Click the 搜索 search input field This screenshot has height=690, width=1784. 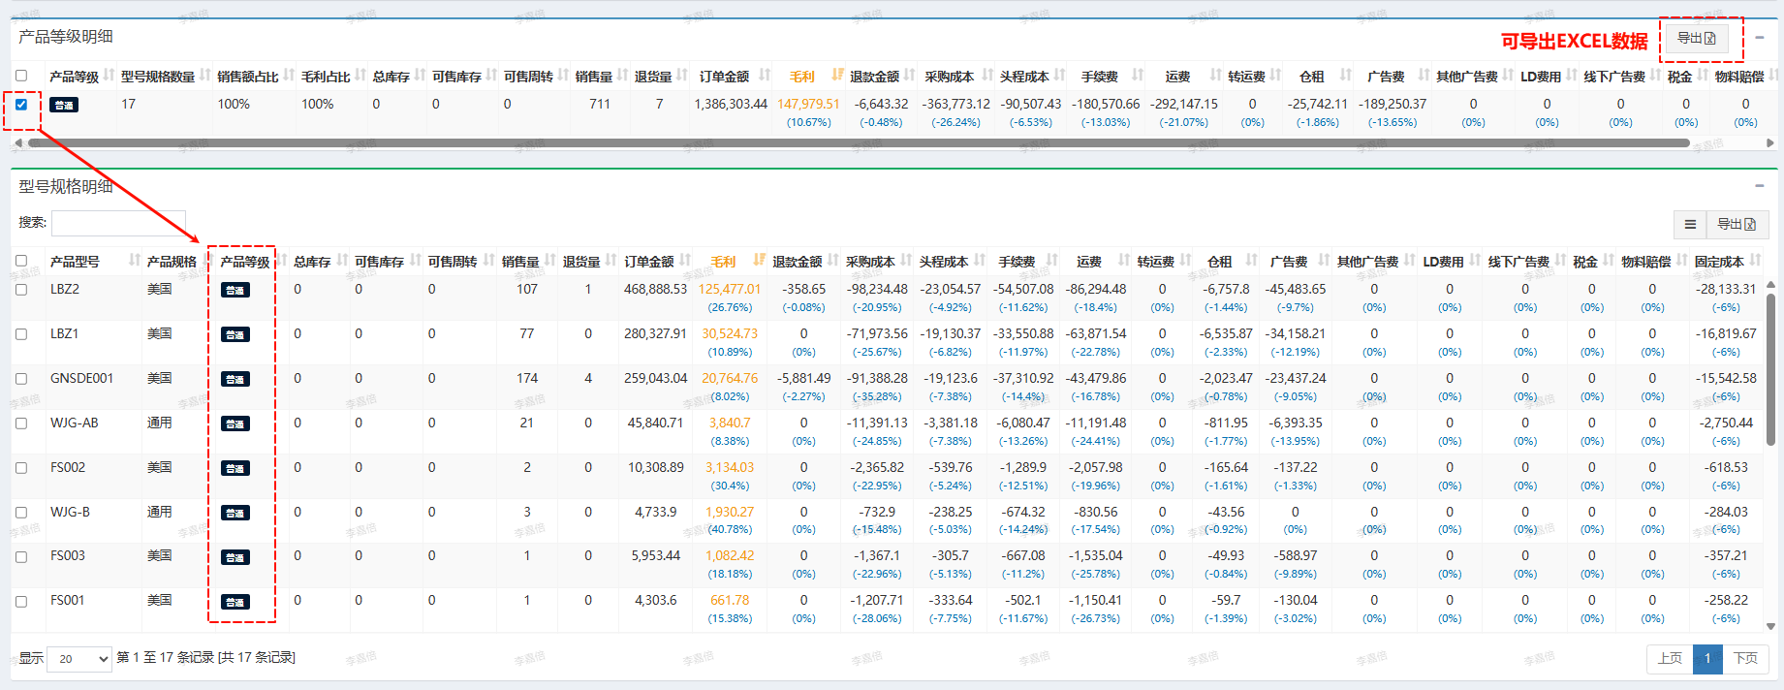coord(118,223)
